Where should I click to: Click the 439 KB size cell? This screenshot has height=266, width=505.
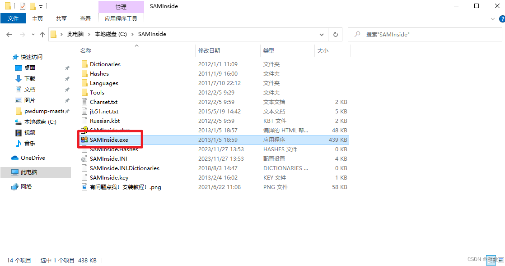pos(338,140)
